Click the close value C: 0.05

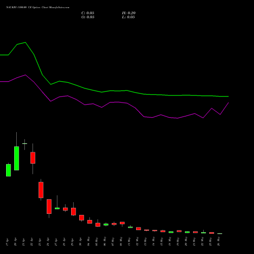pos(88,13)
